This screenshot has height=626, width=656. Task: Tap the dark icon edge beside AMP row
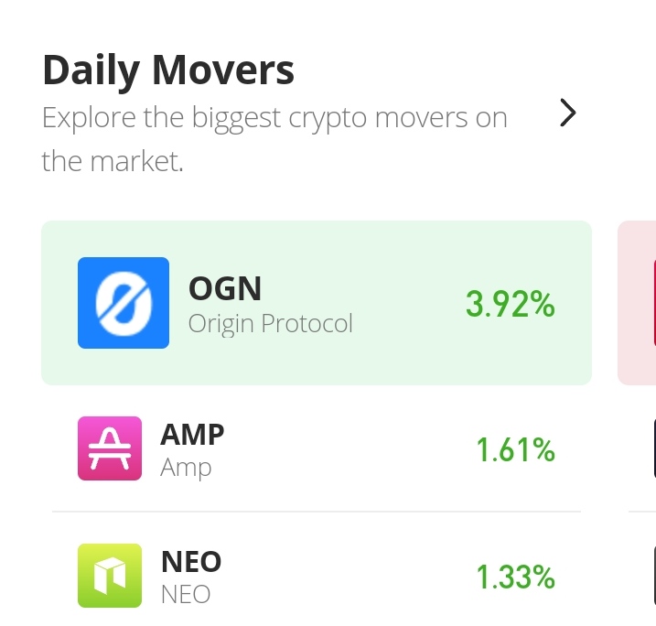click(654, 448)
